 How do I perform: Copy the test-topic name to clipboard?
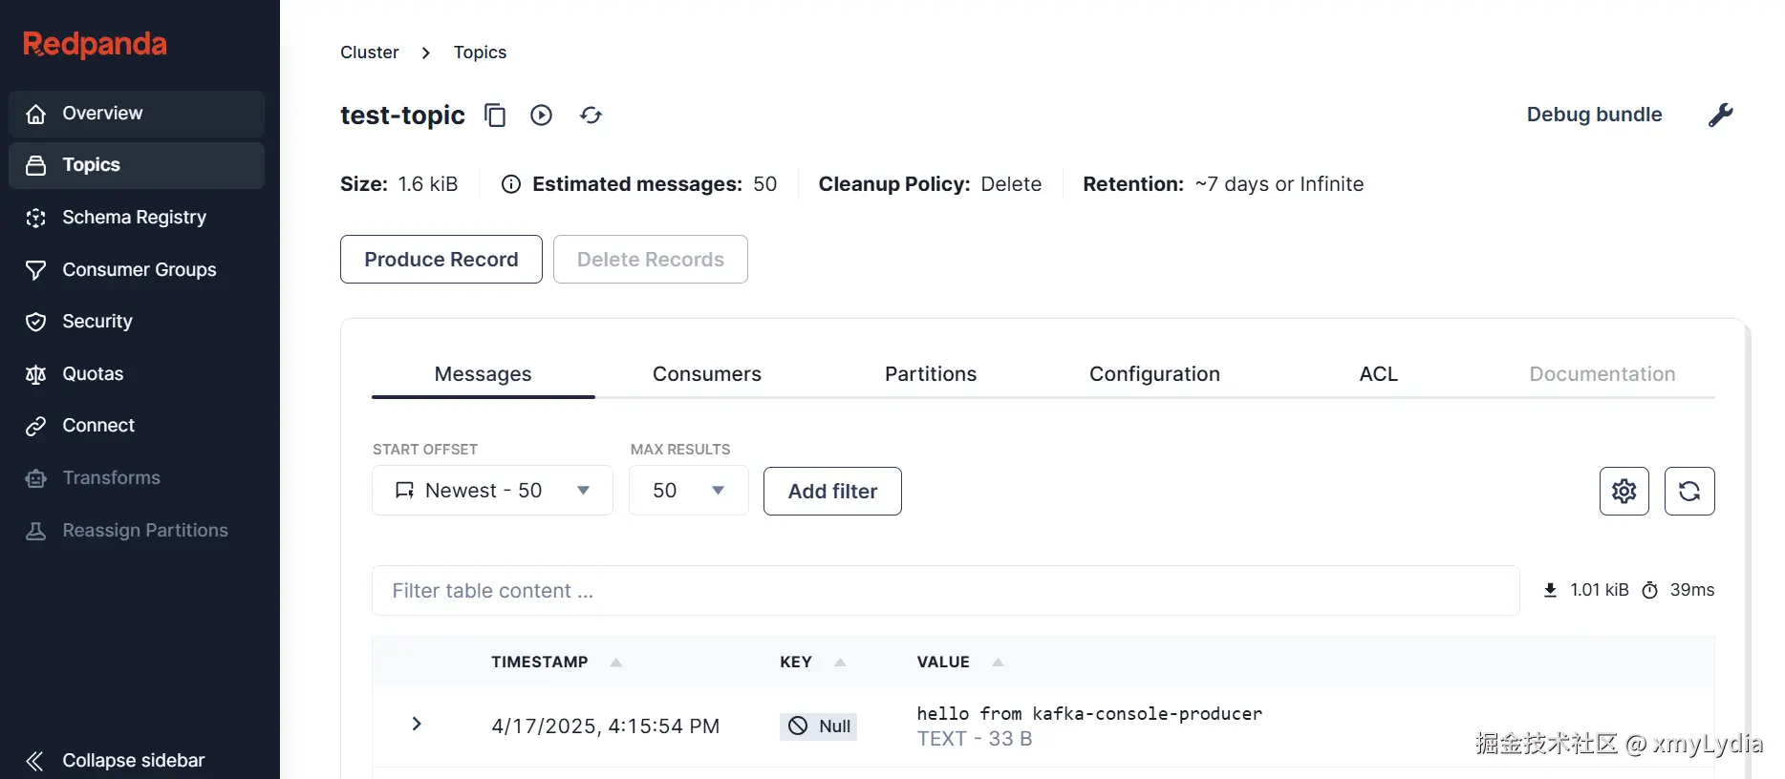coord(495,116)
